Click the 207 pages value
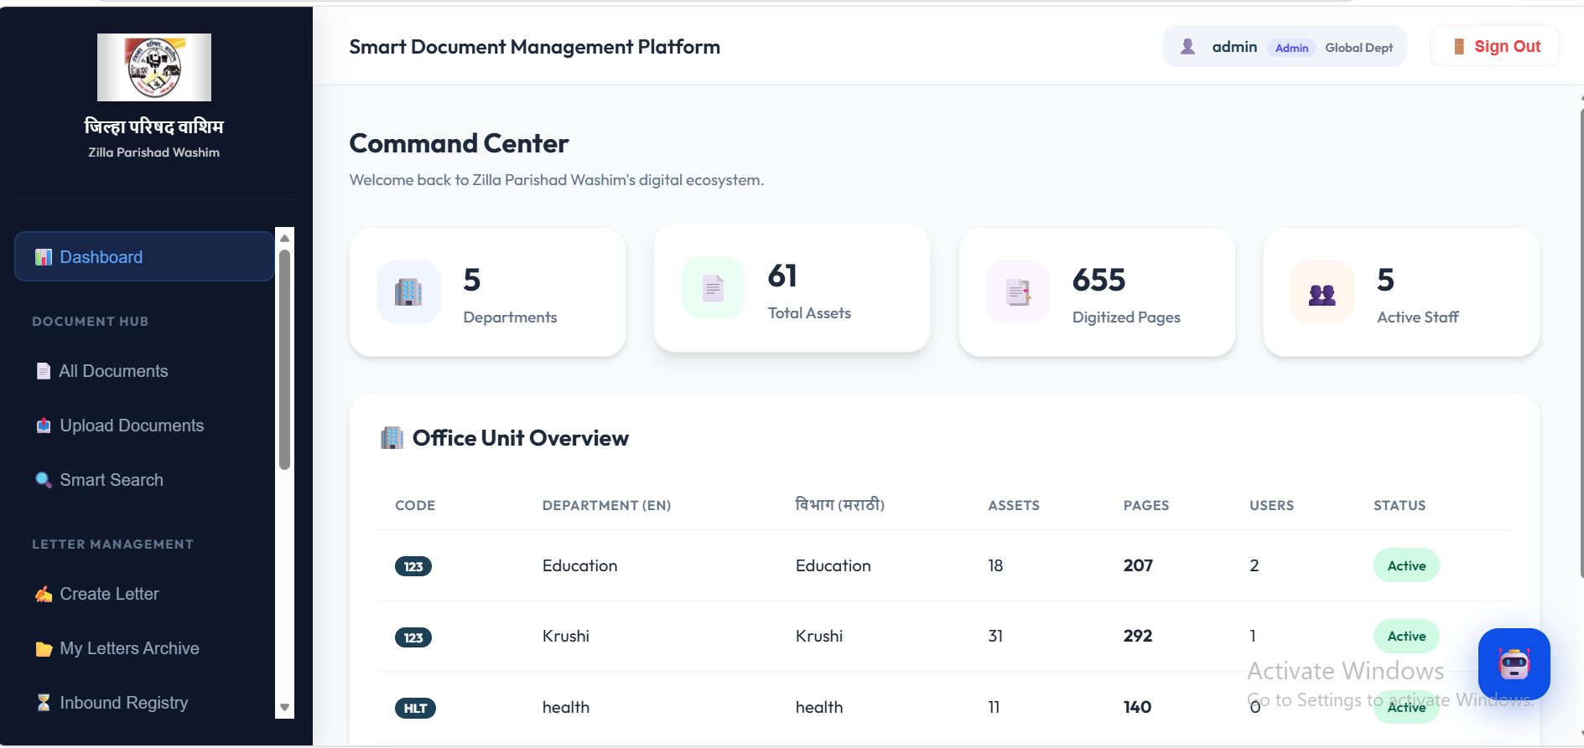Screen dimensions: 1584x748 (1138, 565)
